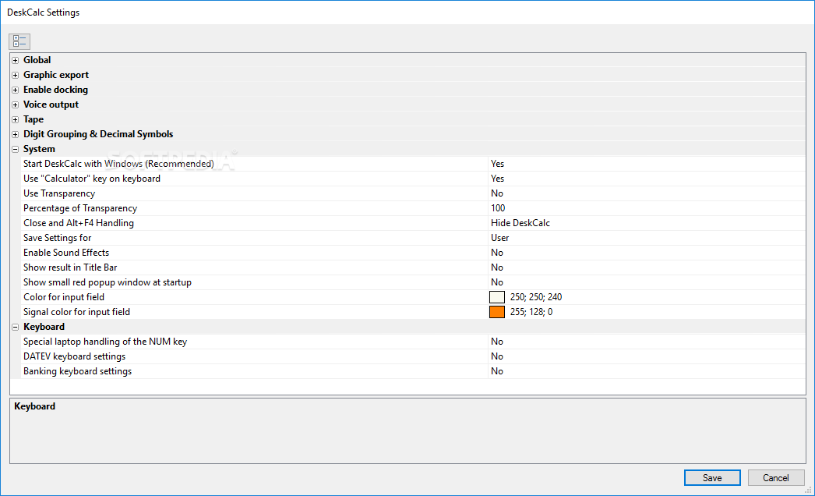Click the categorized view toolbar icon
Image resolution: width=815 pixels, height=496 pixels.
click(x=19, y=41)
